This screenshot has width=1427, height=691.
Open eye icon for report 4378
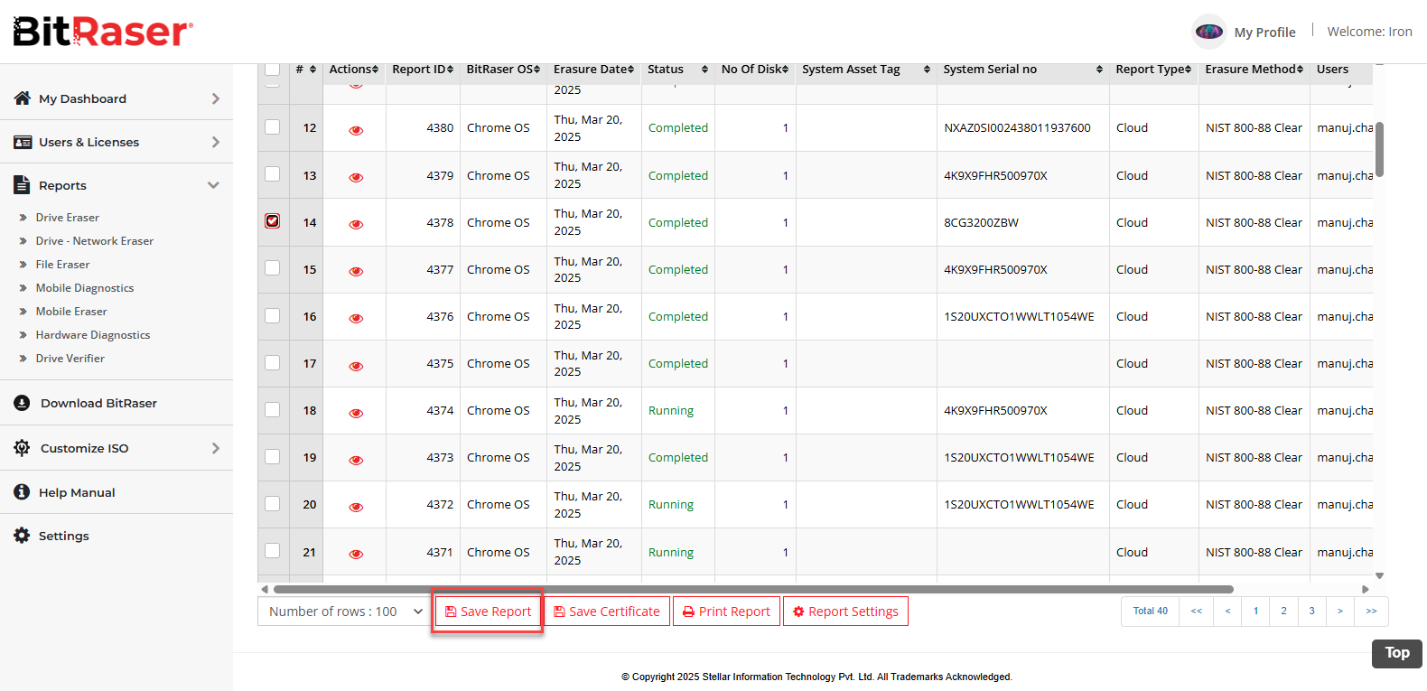click(x=356, y=224)
